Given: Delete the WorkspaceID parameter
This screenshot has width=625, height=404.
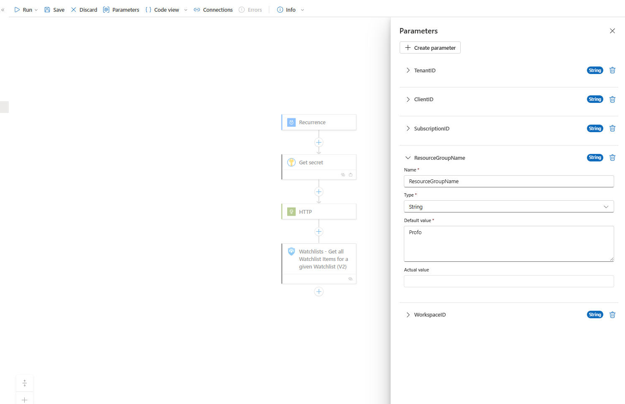Looking at the screenshot, I should click(x=612, y=315).
